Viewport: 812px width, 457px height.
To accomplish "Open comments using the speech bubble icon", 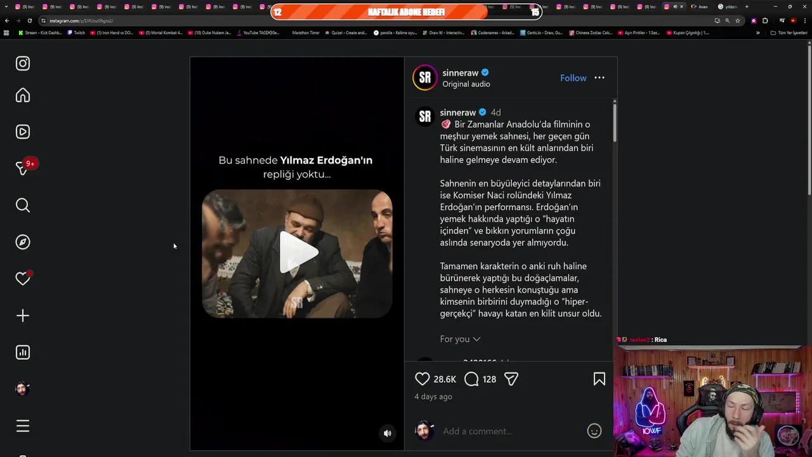I will point(471,379).
